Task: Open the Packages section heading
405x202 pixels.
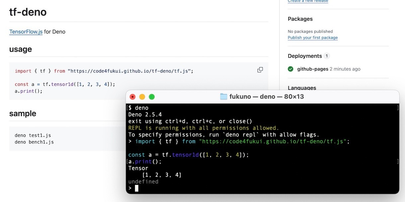Action: coord(300,19)
